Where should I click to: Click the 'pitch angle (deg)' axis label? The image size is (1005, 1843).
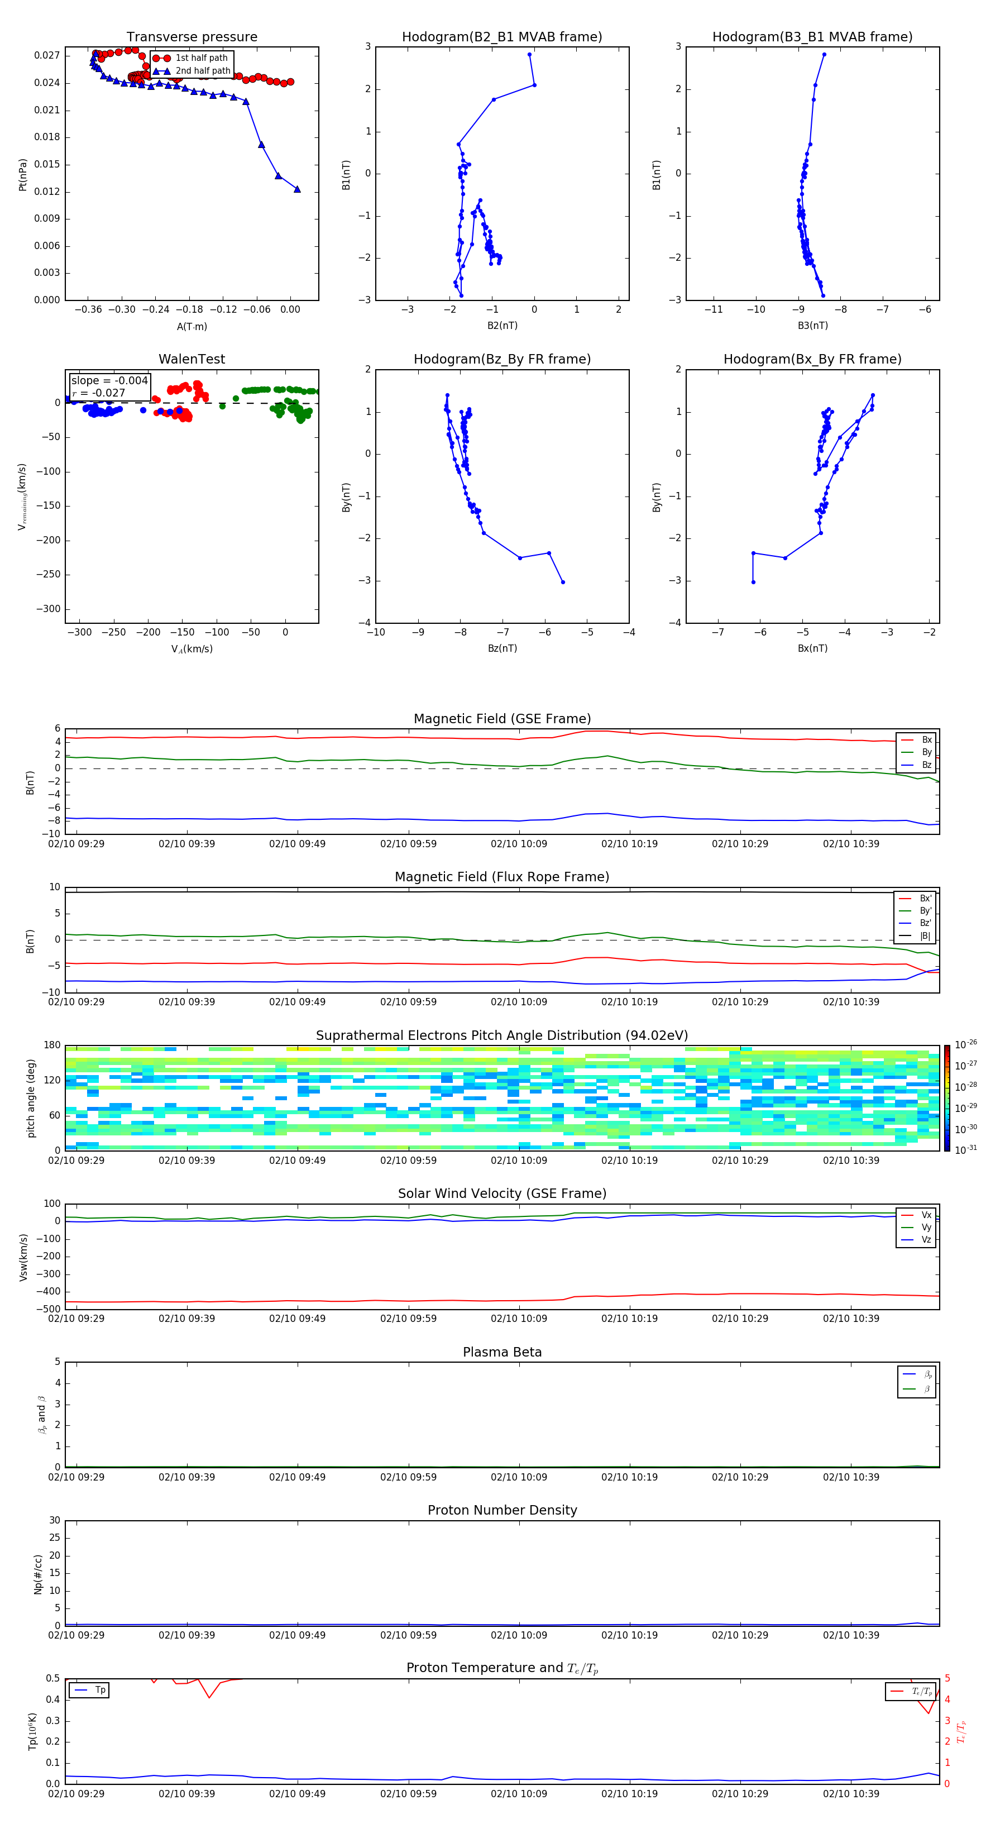point(31,1098)
